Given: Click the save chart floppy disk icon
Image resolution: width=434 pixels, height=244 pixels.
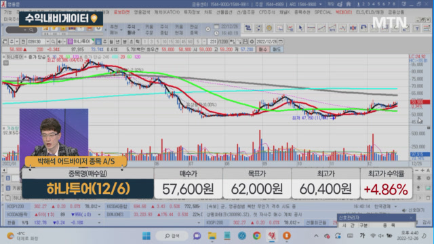Looking at the screenshot, I should pyautogui.click(x=245, y=41).
